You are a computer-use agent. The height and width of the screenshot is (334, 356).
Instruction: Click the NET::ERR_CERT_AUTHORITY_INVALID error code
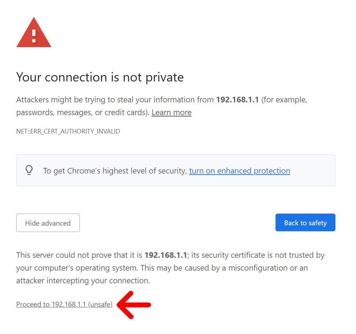pos(68,131)
